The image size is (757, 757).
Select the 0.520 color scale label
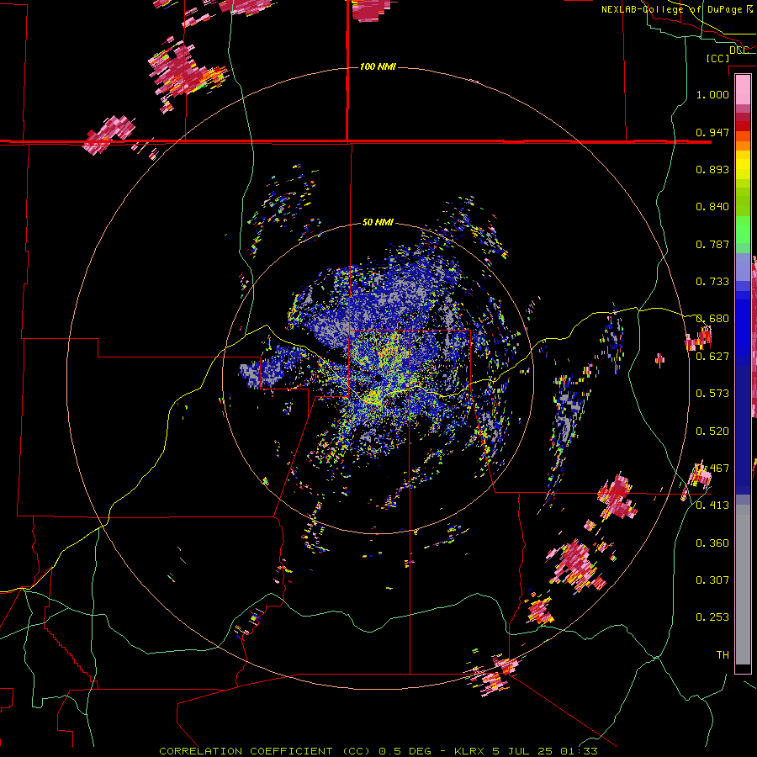[x=712, y=431]
